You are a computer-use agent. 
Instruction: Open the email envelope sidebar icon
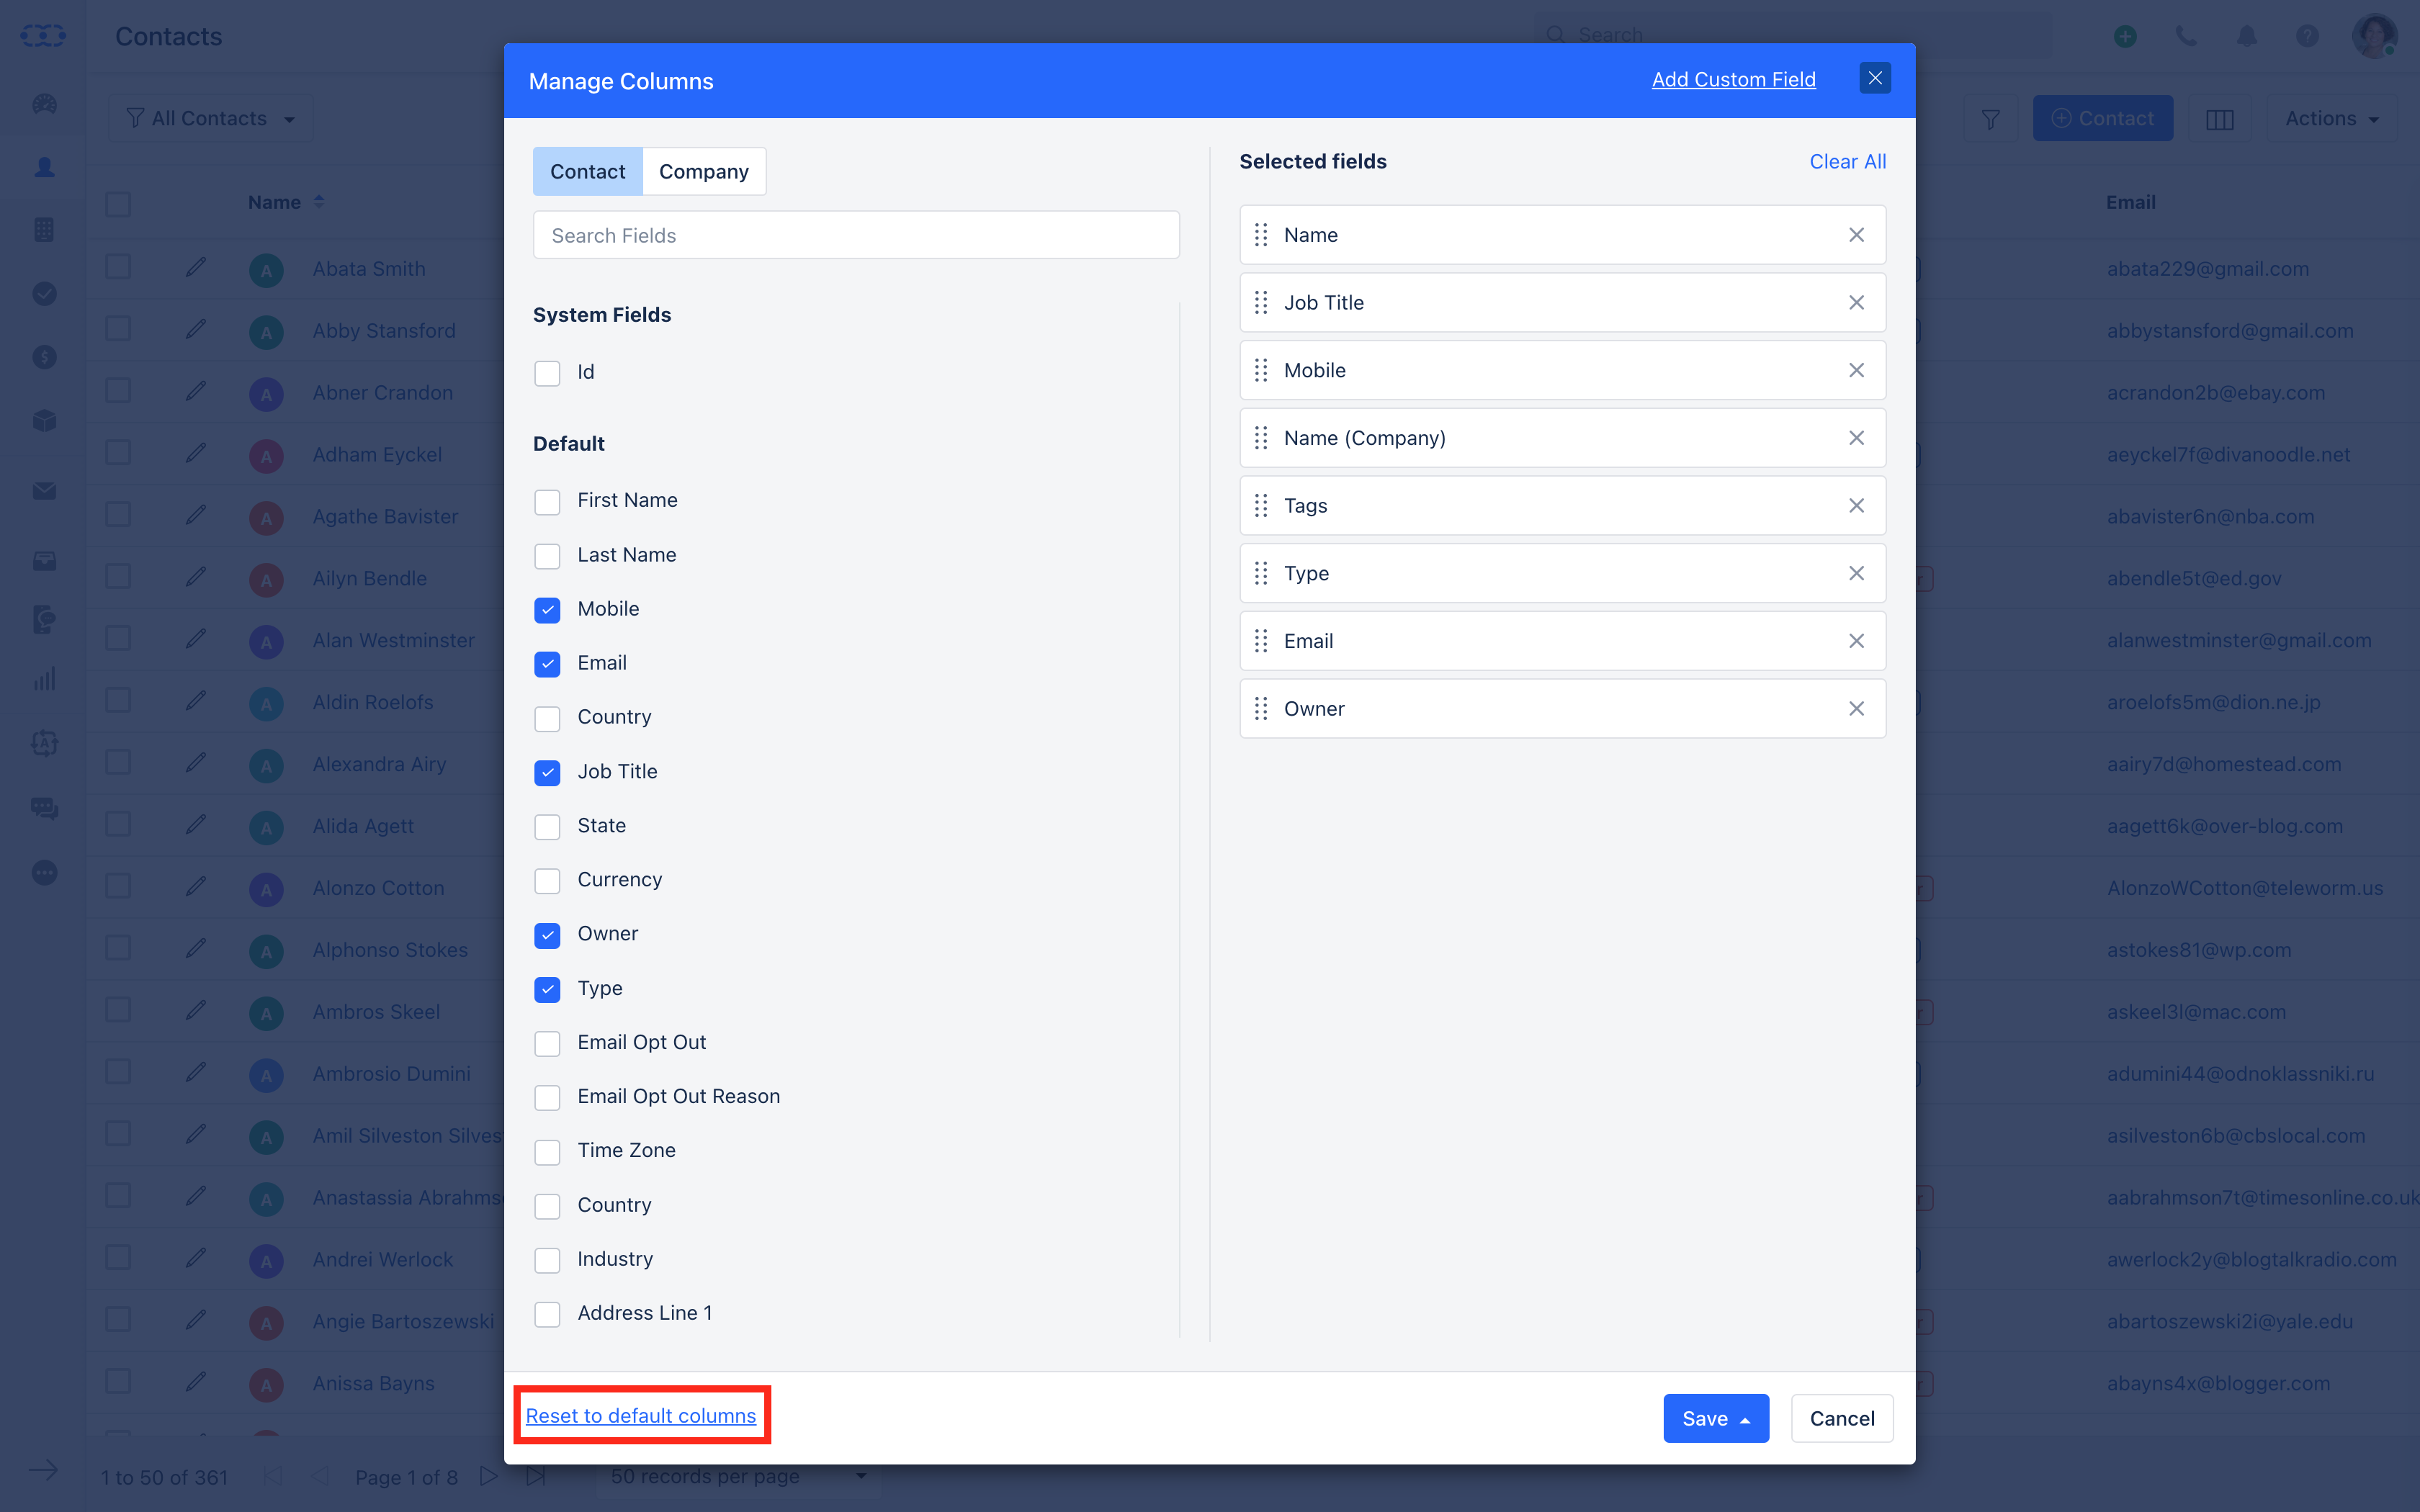click(44, 491)
